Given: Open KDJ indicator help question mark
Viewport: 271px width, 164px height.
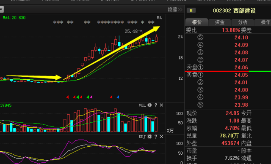Looking at the screenshot, I should coord(156,137).
